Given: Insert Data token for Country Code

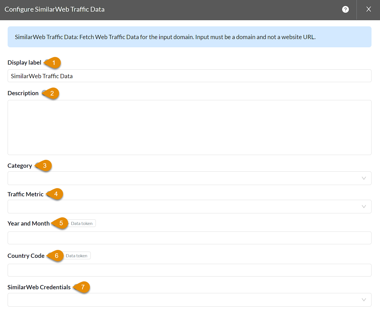Looking at the screenshot, I should point(77,256).
